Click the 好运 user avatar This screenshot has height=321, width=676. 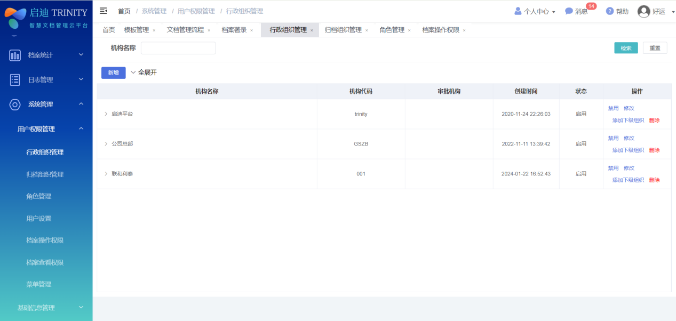pyautogui.click(x=644, y=11)
